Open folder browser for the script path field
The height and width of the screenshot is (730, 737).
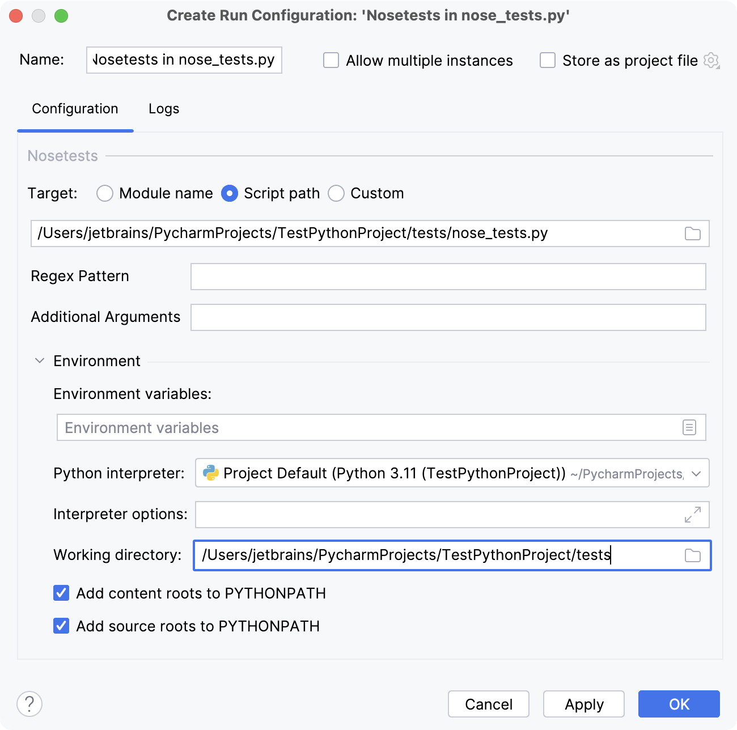click(x=692, y=233)
